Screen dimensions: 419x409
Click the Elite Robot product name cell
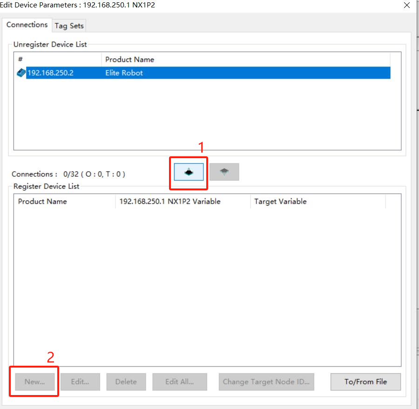pyautogui.click(x=124, y=73)
